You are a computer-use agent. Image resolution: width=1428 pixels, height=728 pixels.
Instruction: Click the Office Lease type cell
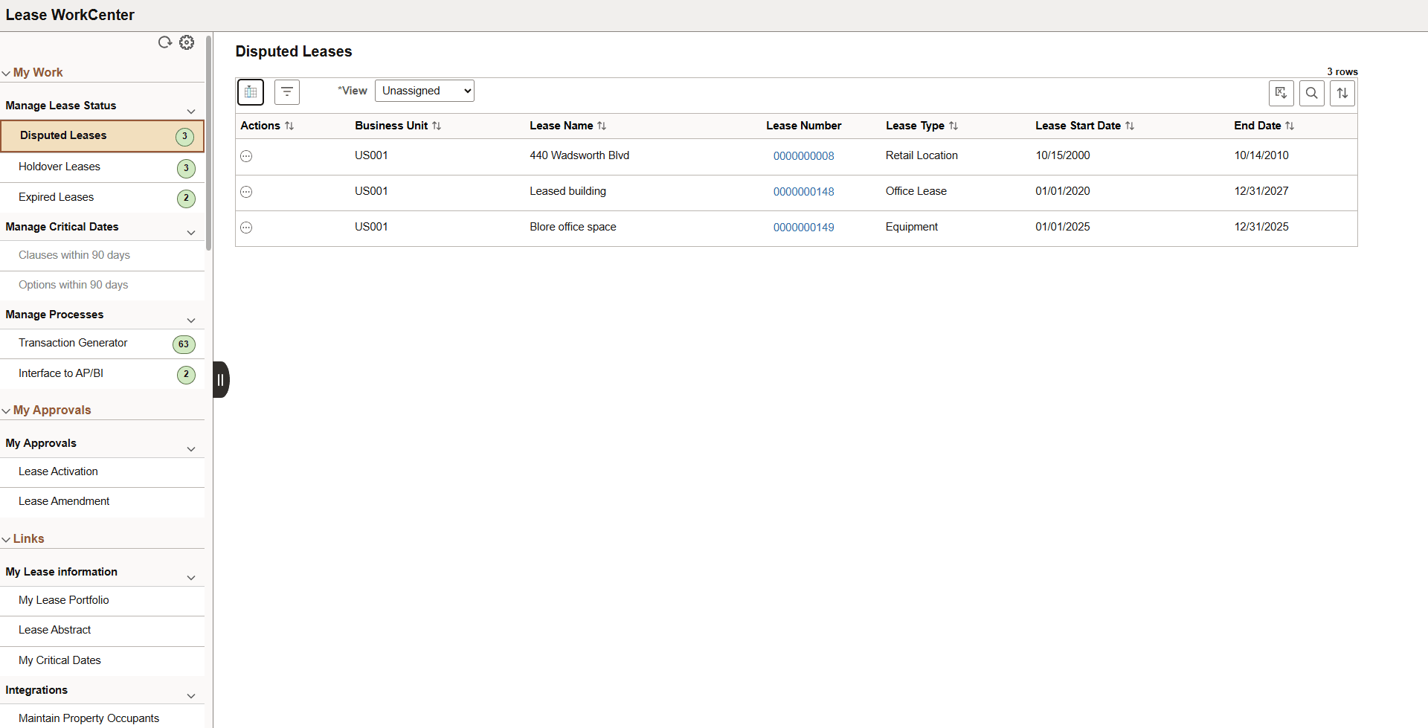916,191
